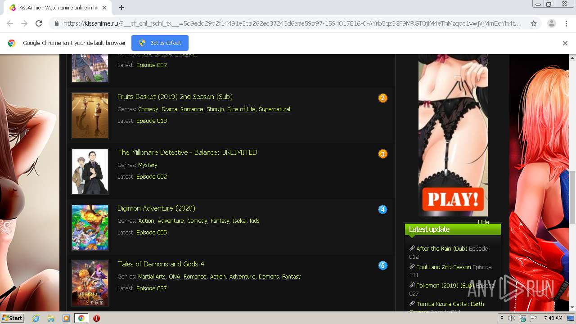
Task: Open a new tab with the plus icon
Action: (121, 8)
